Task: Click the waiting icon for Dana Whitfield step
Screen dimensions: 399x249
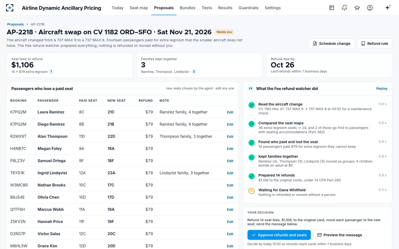Action: pyautogui.click(x=252, y=191)
